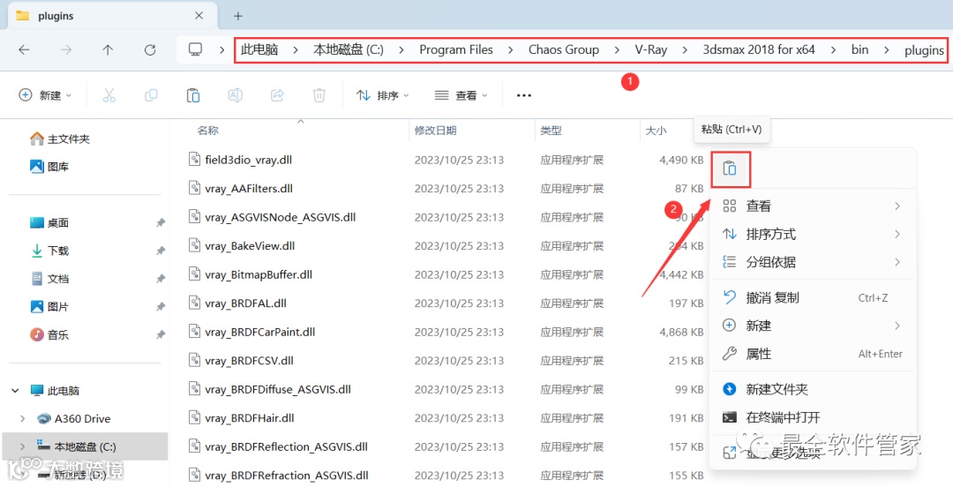The height and width of the screenshot is (487, 953).
Task: Select A360 Drive in the sidebar
Action: [x=73, y=418]
